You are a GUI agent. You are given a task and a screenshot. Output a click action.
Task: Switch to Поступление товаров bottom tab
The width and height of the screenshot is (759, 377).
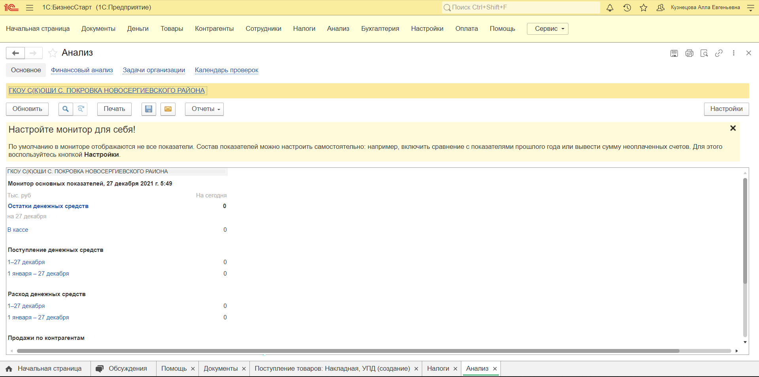(332, 369)
